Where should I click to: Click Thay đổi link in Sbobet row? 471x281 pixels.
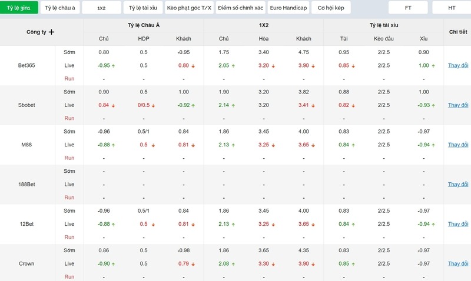[457, 105]
